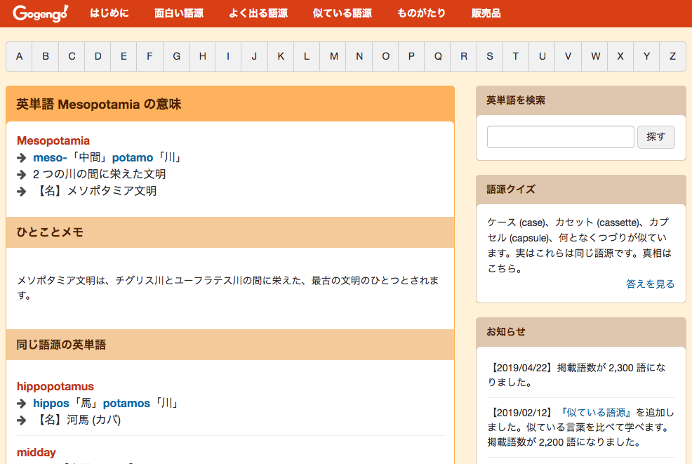Image resolution: width=692 pixels, height=464 pixels.
Task: Click the Gogengo logo
Action: click(41, 13)
